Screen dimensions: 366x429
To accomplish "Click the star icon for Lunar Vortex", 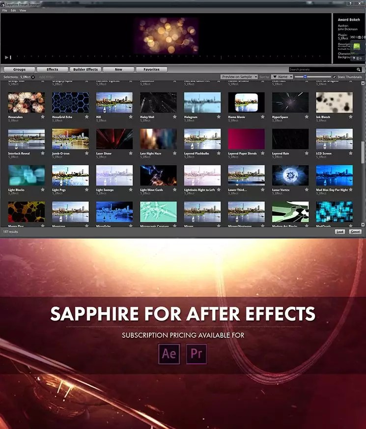I will (x=307, y=190).
